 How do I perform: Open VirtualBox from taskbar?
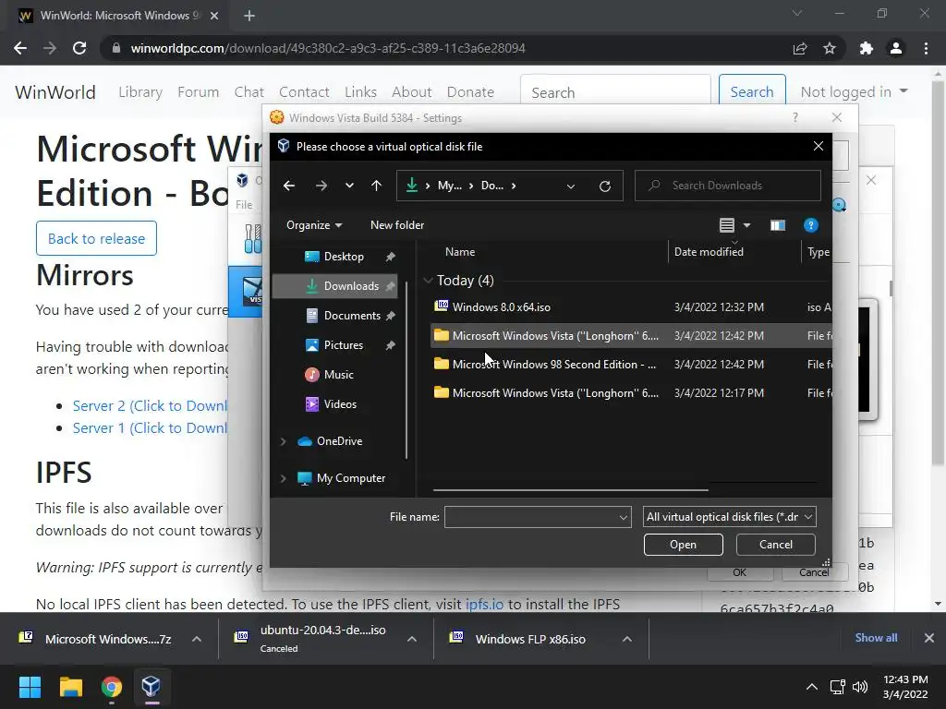pos(151,687)
